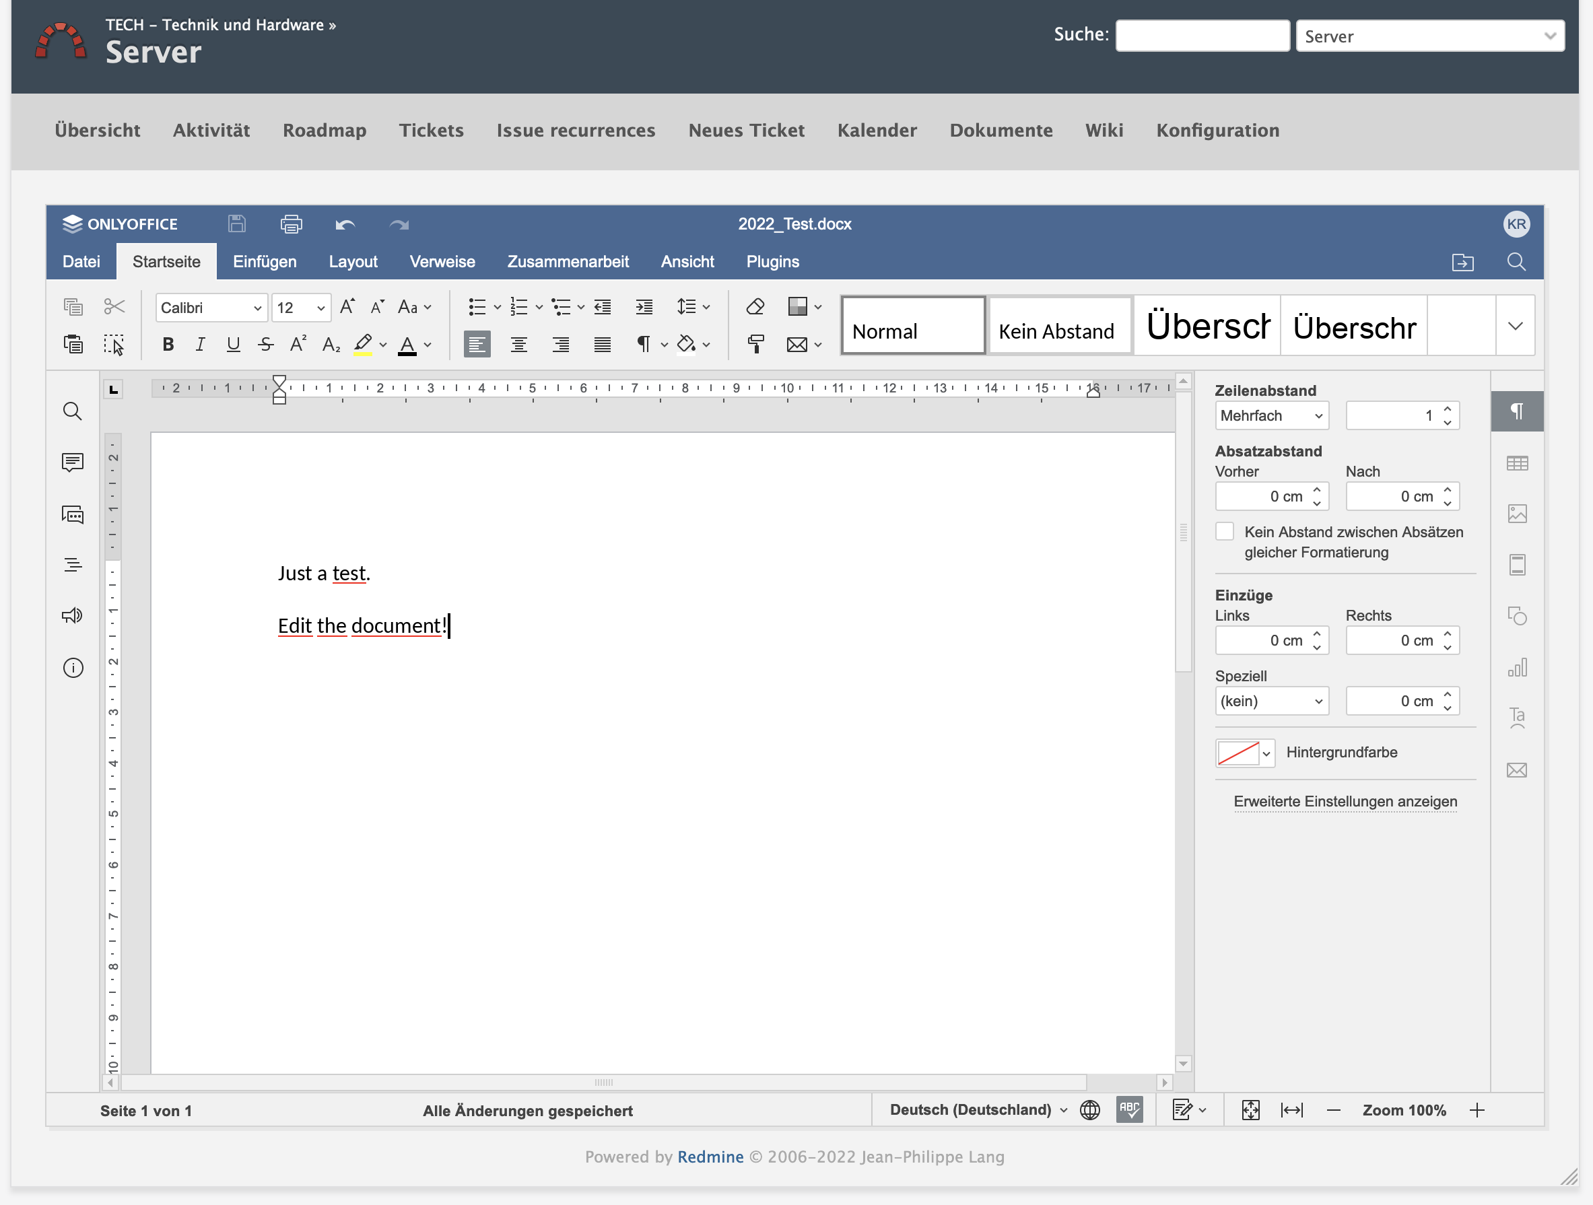Apply subscript formatting
The width and height of the screenshot is (1593, 1205).
pos(331,344)
